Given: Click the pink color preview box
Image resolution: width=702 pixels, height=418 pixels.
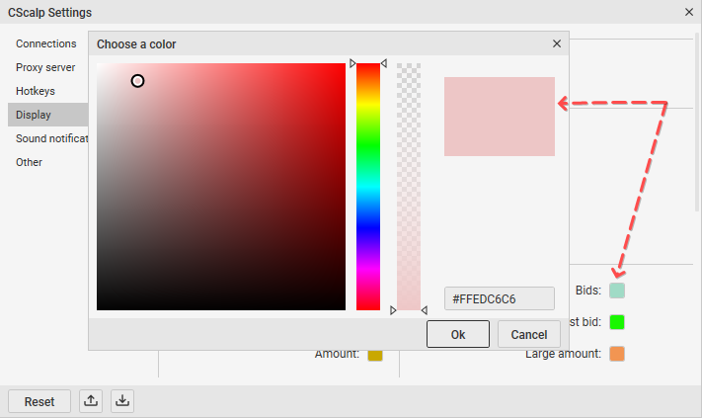Looking at the screenshot, I should (500, 117).
